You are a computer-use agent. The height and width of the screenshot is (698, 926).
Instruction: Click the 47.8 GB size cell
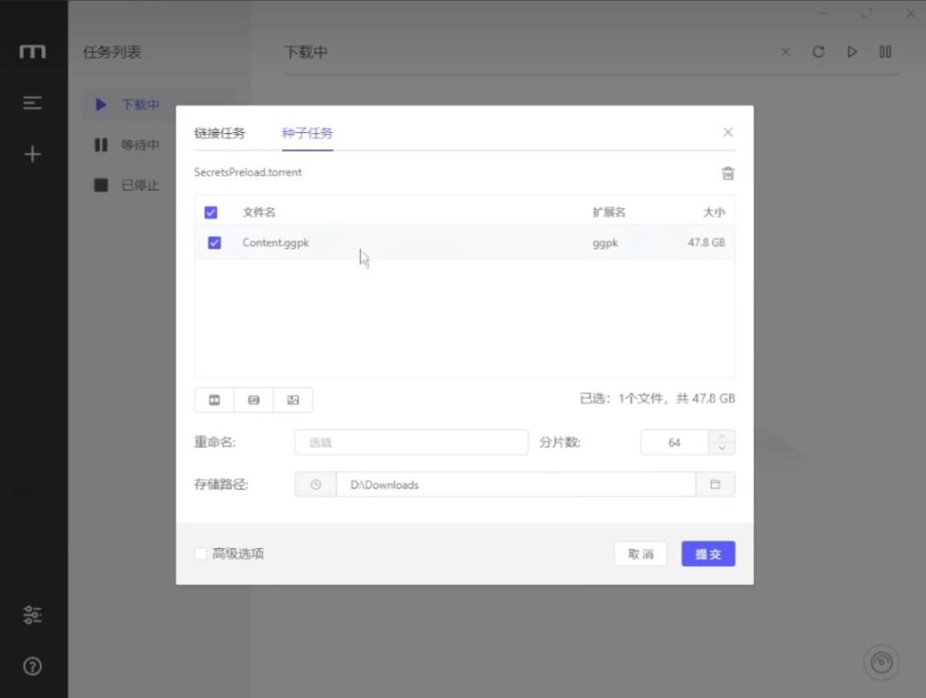(x=706, y=242)
